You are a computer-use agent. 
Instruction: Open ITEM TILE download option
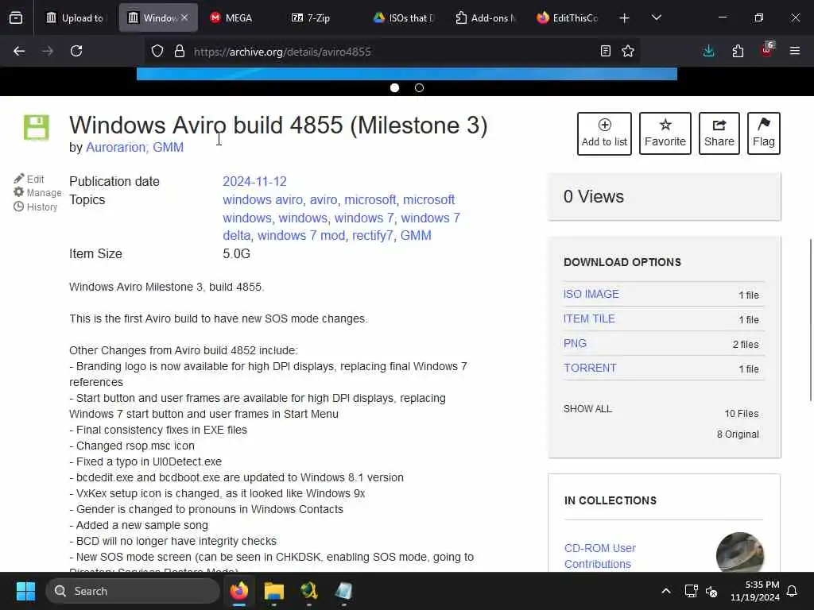point(589,319)
